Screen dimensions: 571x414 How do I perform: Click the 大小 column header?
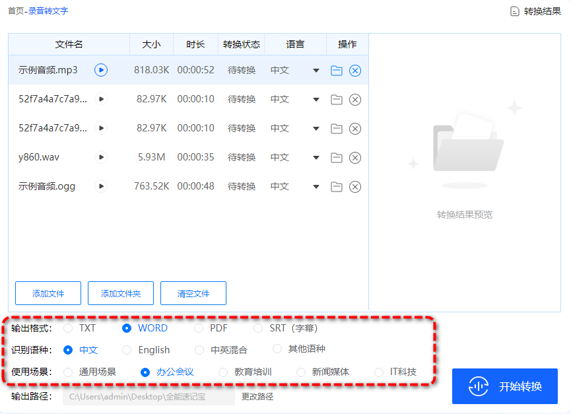click(x=151, y=44)
